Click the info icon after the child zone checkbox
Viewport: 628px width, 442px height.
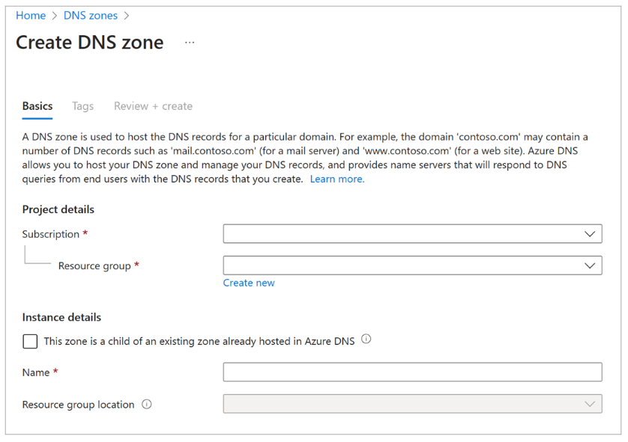366,340
